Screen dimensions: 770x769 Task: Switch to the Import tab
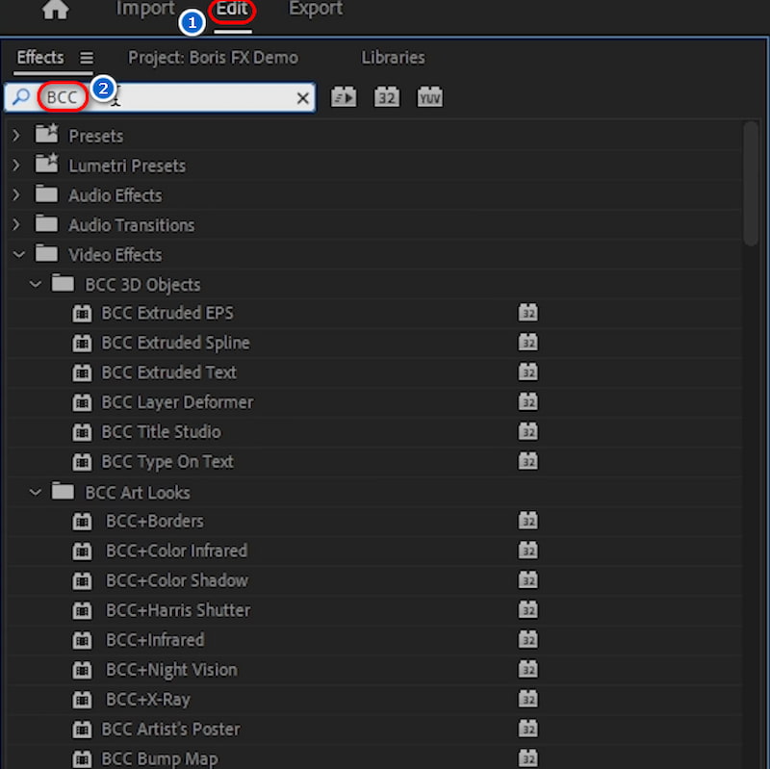(x=145, y=9)
